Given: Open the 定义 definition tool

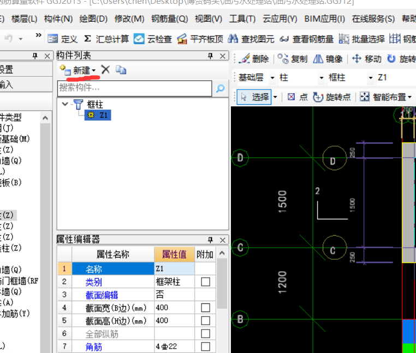Looking at the screenshot, I should [x=63, y=39].
